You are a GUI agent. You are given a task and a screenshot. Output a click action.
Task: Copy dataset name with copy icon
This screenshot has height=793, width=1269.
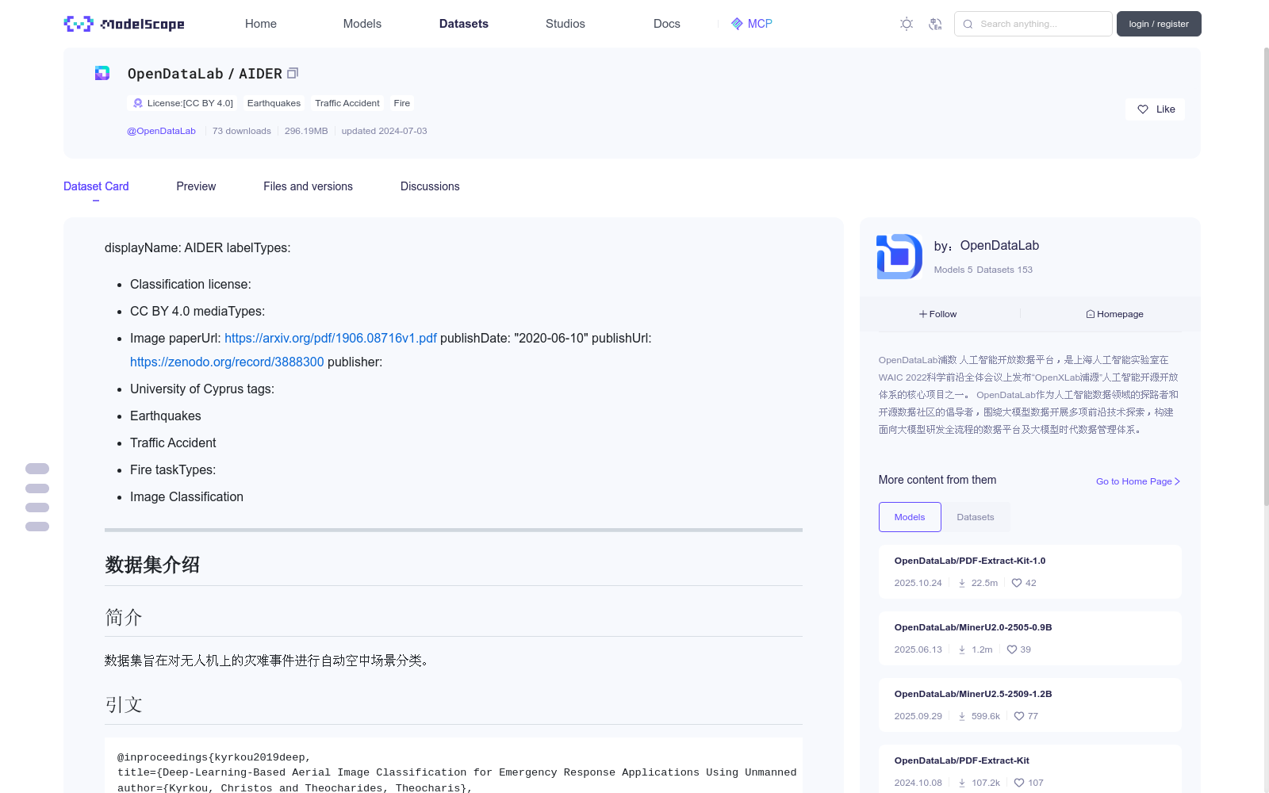(293, 73)
